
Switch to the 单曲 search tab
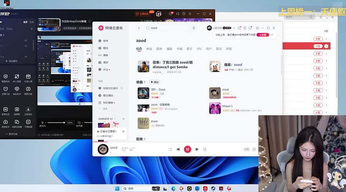point(149,49)
